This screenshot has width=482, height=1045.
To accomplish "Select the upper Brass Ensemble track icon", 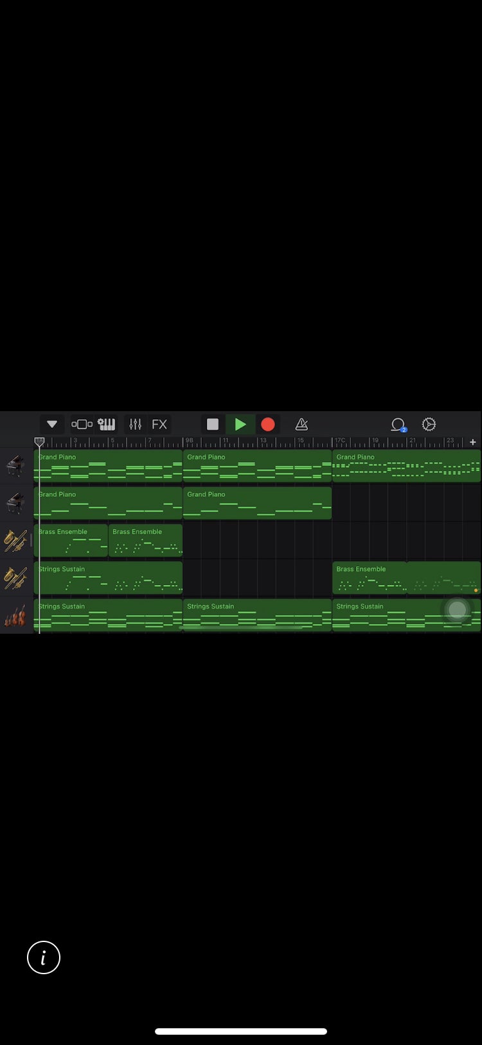I will click(x=16, y=540).
